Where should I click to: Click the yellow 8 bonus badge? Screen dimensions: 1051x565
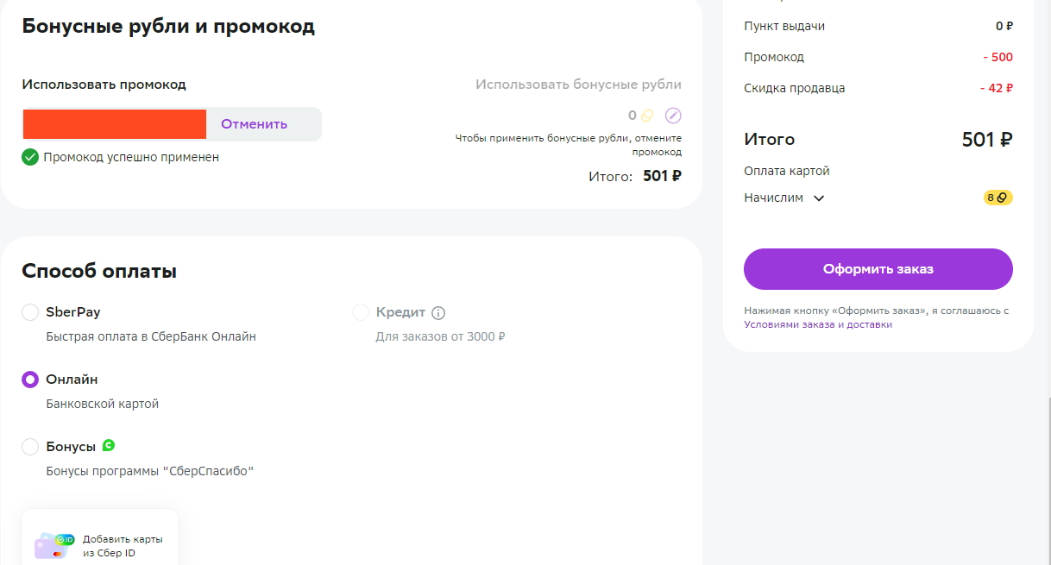pos(998,198)
